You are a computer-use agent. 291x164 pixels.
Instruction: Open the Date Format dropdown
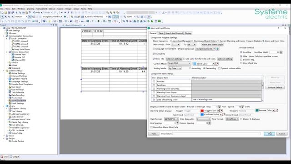point(171,119)
